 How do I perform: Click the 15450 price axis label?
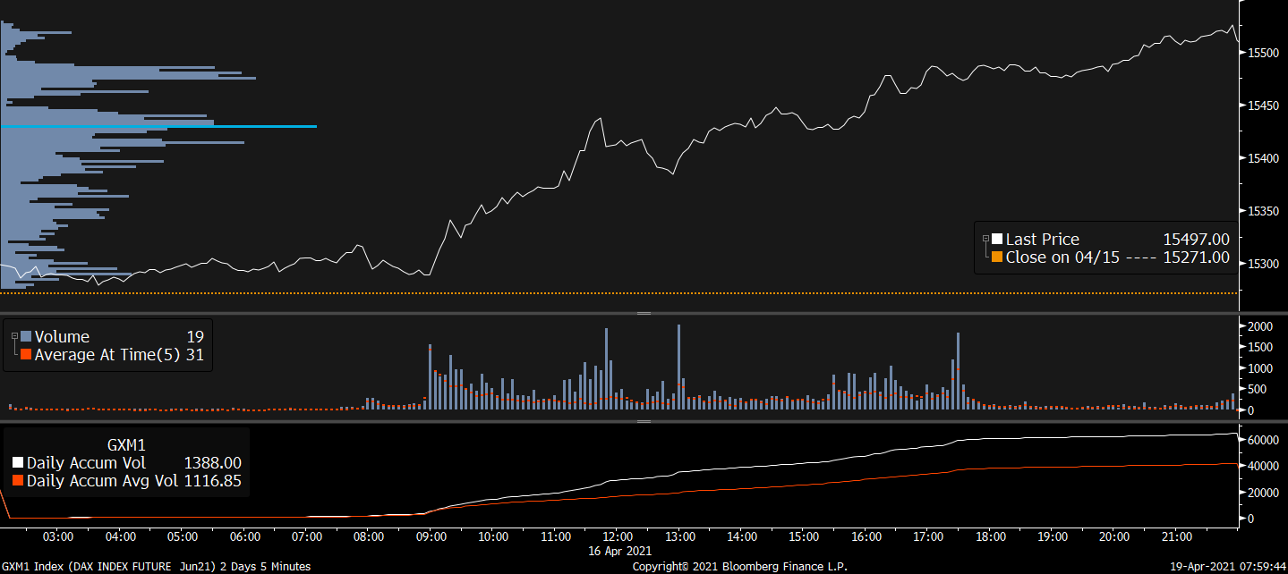1263,106
